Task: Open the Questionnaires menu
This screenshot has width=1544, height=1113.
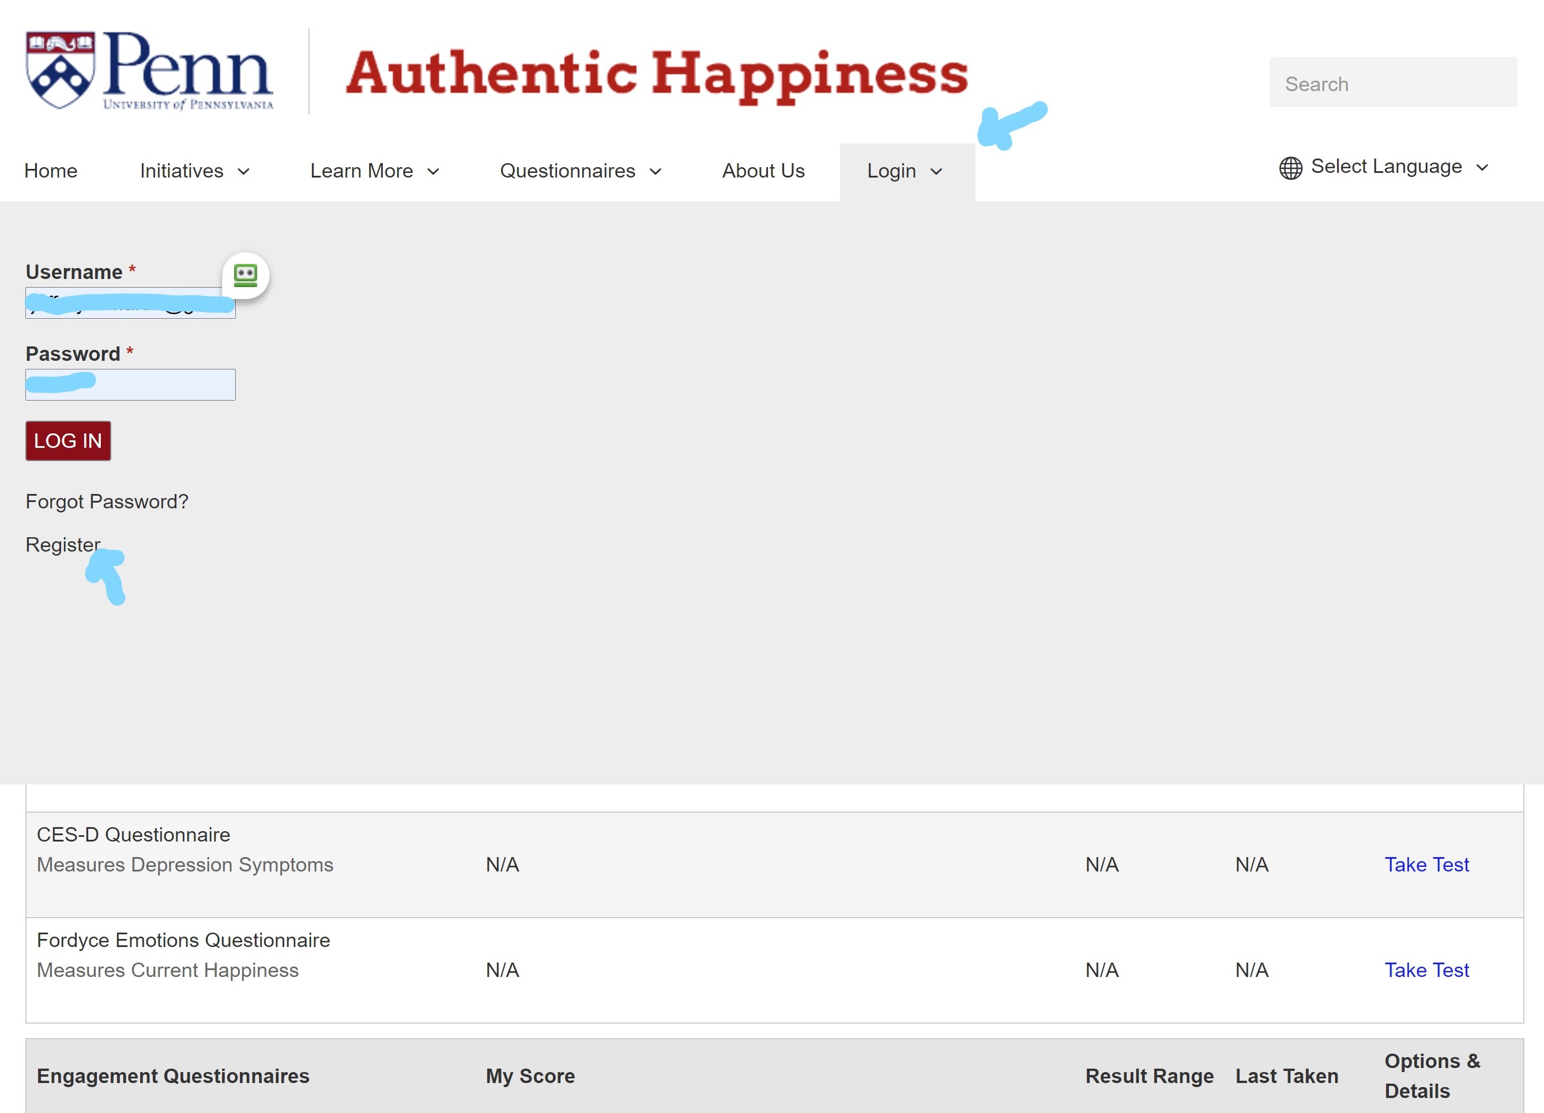Action: pos(568,171)
